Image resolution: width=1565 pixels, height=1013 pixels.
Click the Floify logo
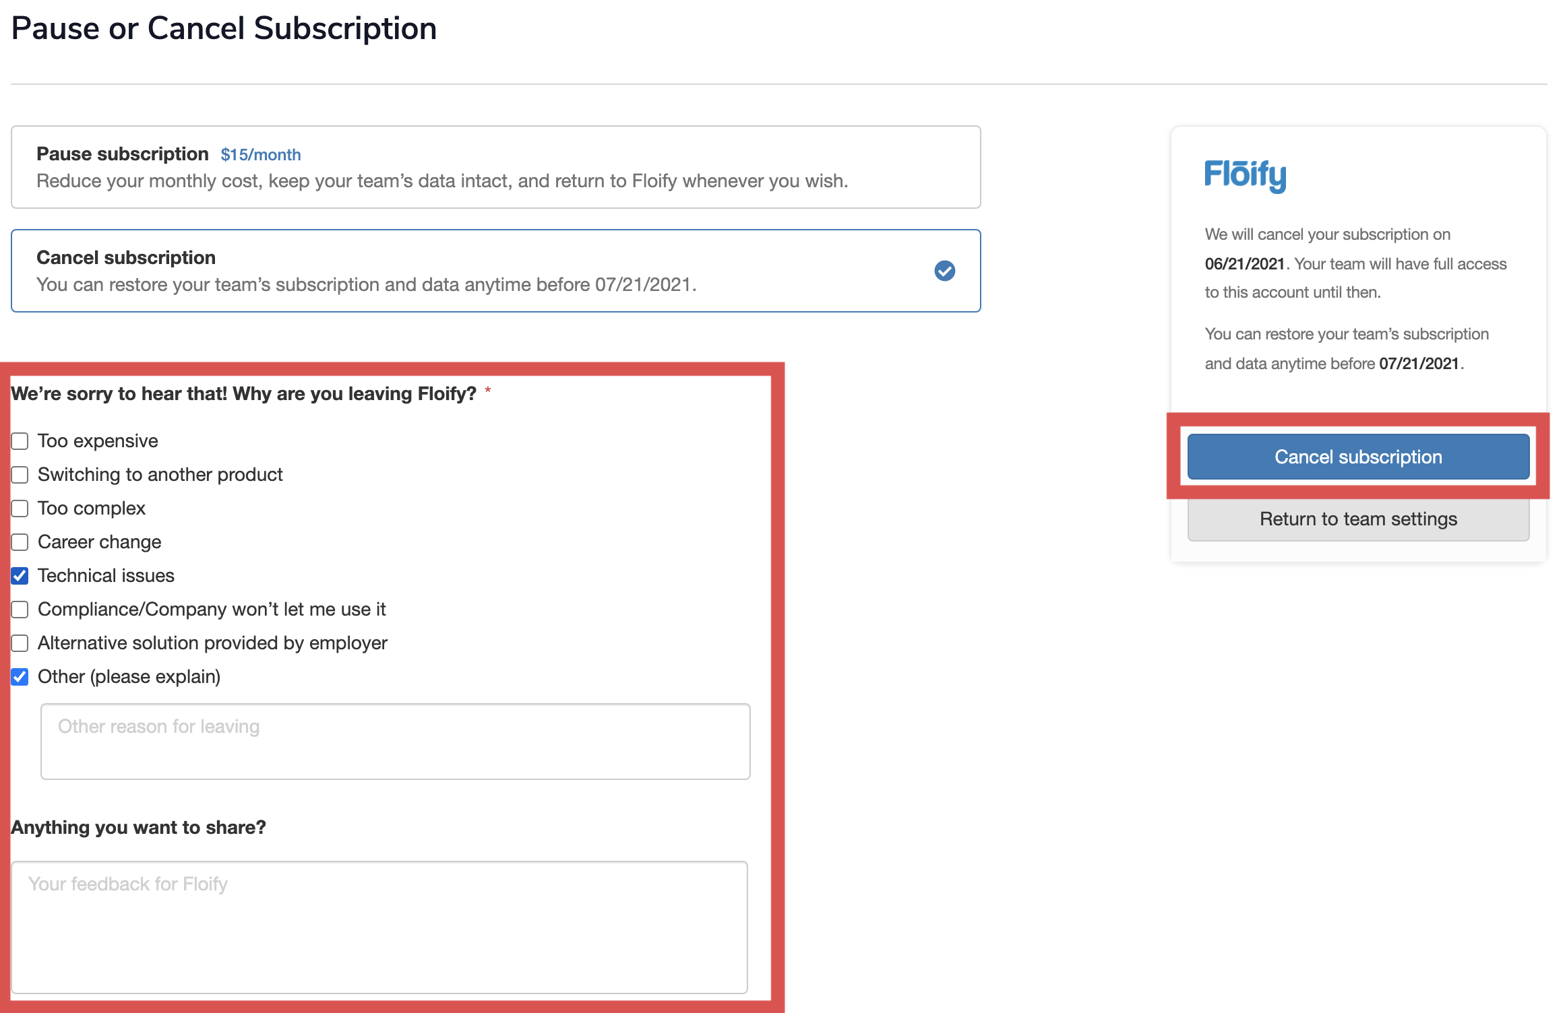pyautogui.click(x=1245, y=175)
